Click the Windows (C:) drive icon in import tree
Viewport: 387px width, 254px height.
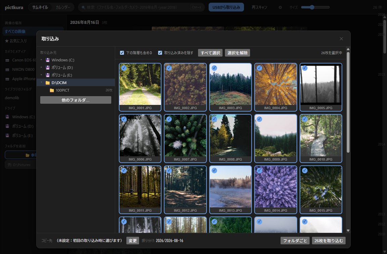48,60
